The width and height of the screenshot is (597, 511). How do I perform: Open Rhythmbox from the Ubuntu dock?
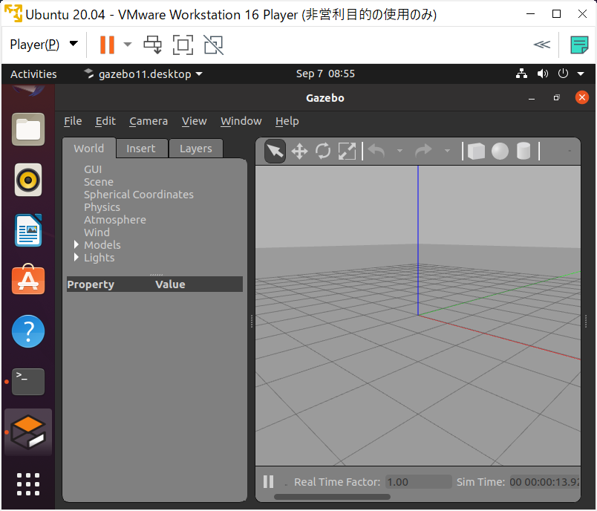coord(28,180)
